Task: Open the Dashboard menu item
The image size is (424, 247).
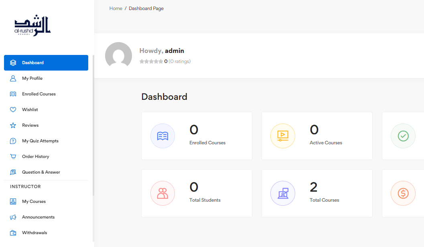Action: coord(46,63)
